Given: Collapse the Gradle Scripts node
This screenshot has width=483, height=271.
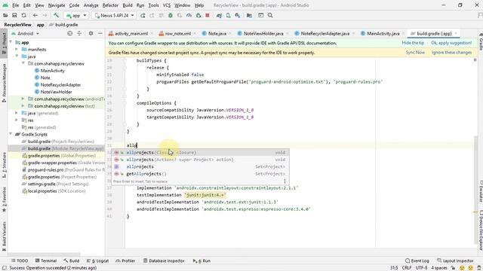Looking at the screenshot, I should tap(11, 134).
